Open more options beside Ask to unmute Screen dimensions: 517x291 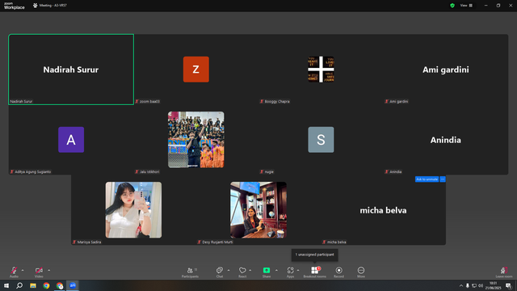[443, 179]
